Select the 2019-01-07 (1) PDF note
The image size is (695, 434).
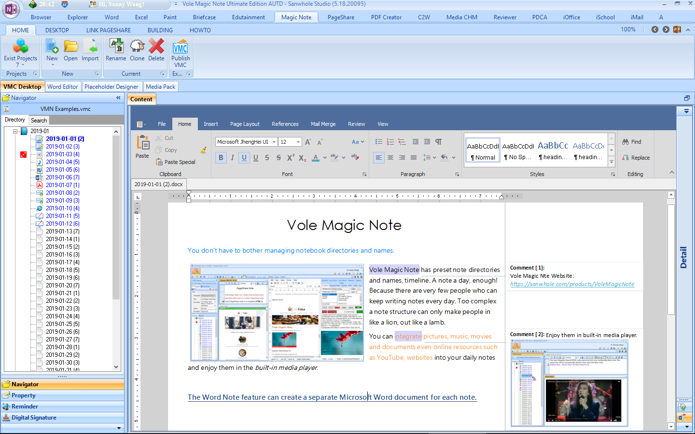[62, 185]
